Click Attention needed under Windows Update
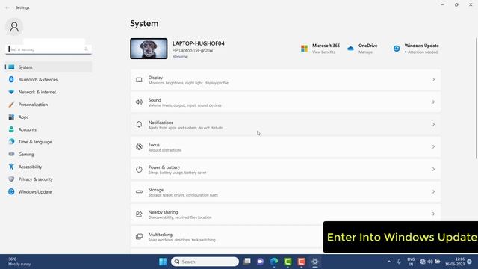The image size is (478, 269). (423, 52)
